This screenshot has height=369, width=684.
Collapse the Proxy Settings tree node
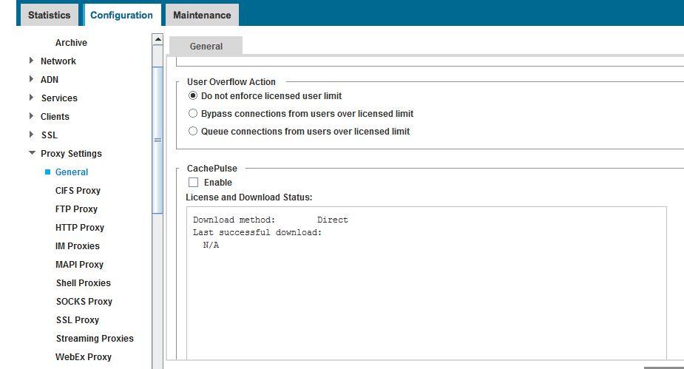tap(32, 153)
